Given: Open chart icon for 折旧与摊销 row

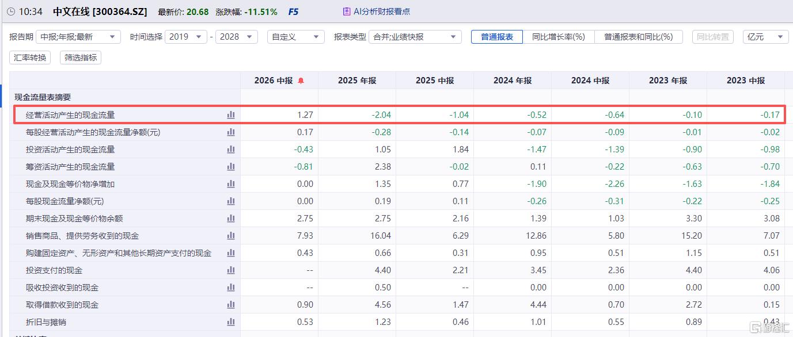Looking at the screenshot, I should tap(231, 322).
